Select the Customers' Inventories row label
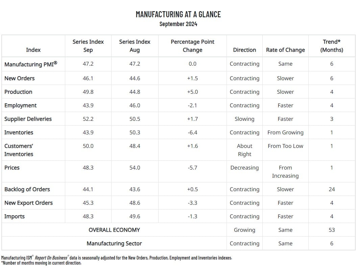 (19, 150)
